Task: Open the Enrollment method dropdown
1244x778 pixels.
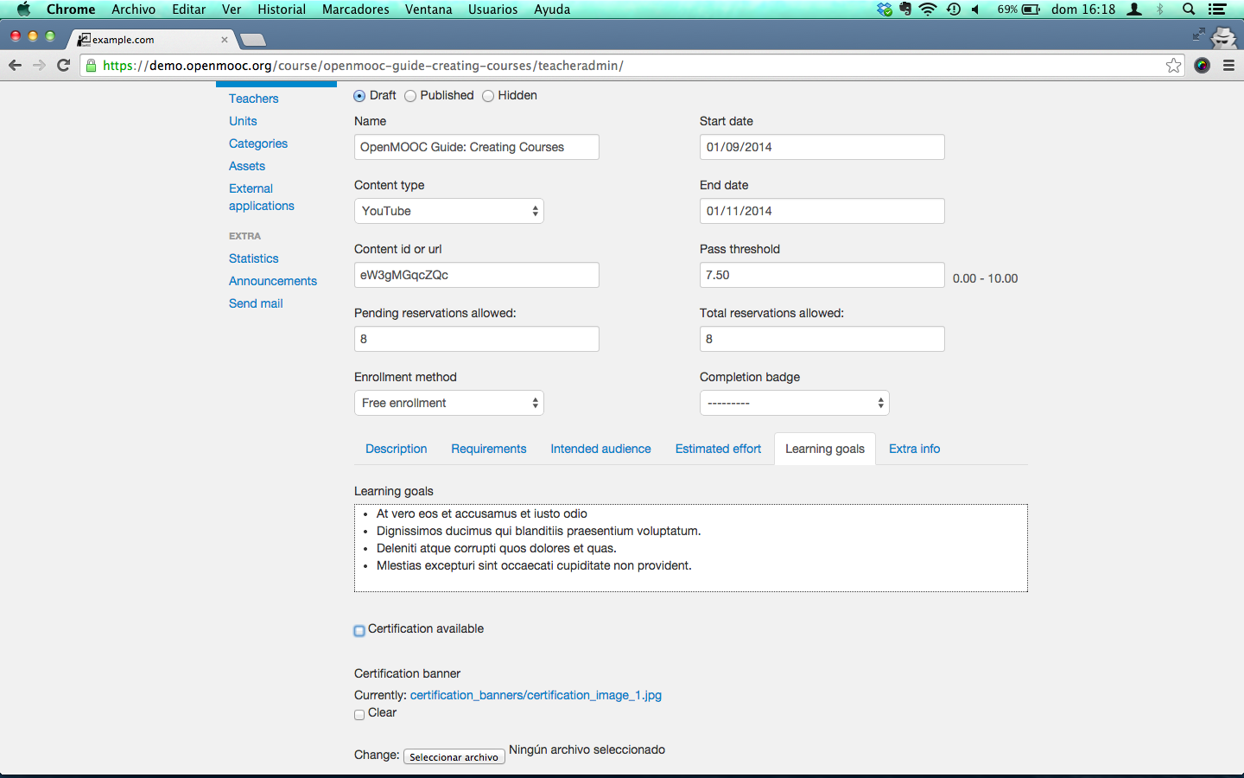Action: pos(449,403)
